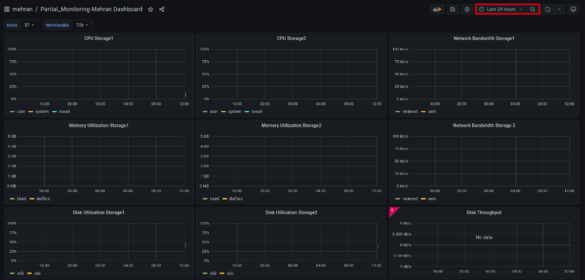Open the Last 24 hours time picker

click(501, 9)
